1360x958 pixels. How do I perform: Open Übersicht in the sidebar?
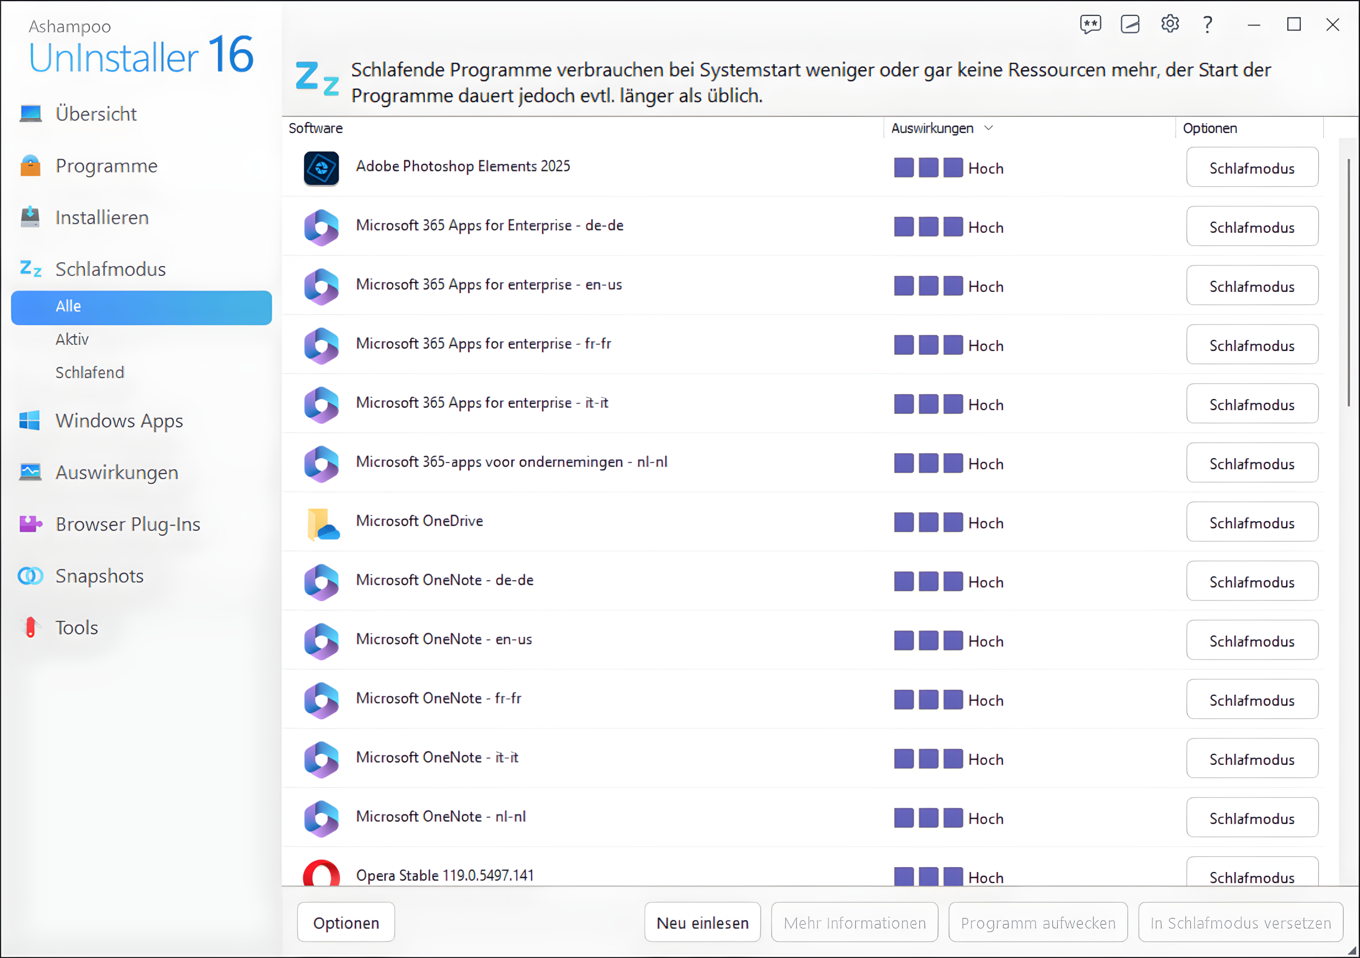tap(96, 114)
